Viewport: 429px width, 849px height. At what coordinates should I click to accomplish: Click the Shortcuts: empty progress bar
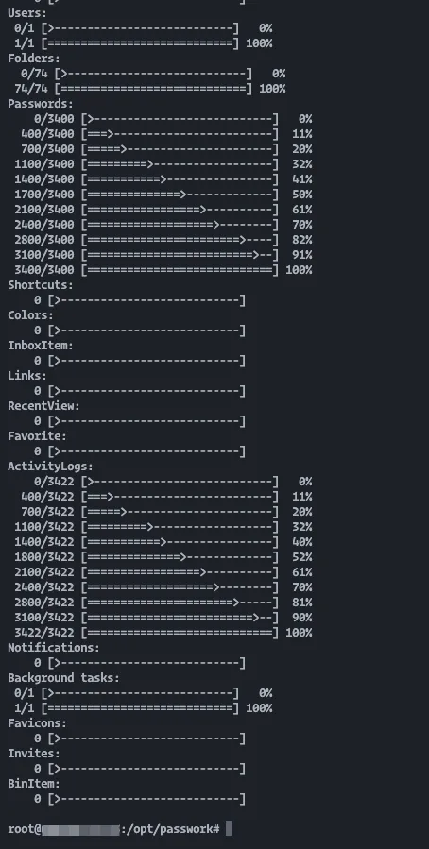[x=146, y=300]
